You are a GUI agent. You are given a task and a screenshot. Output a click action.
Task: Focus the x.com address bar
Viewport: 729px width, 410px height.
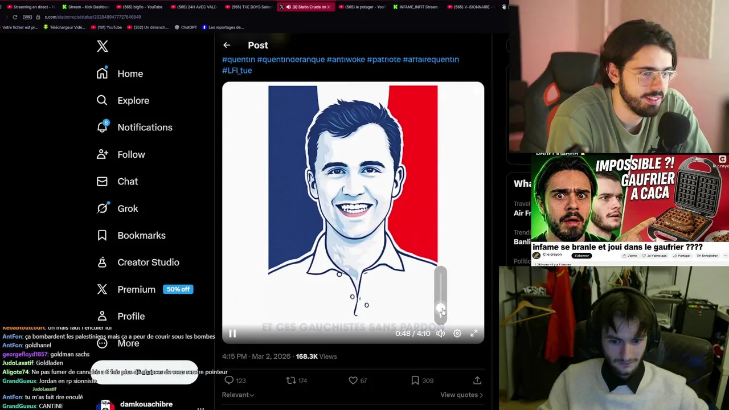point(92,17)
